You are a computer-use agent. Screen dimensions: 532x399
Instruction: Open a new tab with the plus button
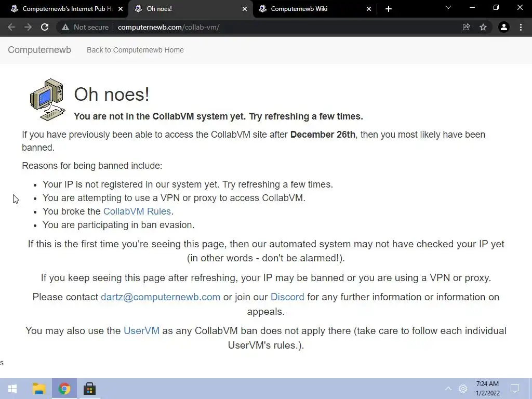pos(389,9)
